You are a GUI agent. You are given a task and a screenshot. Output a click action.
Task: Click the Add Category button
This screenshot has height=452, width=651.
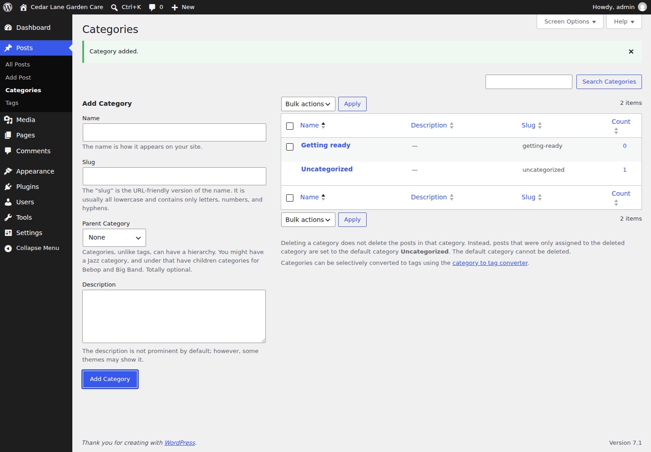[110, 379]
